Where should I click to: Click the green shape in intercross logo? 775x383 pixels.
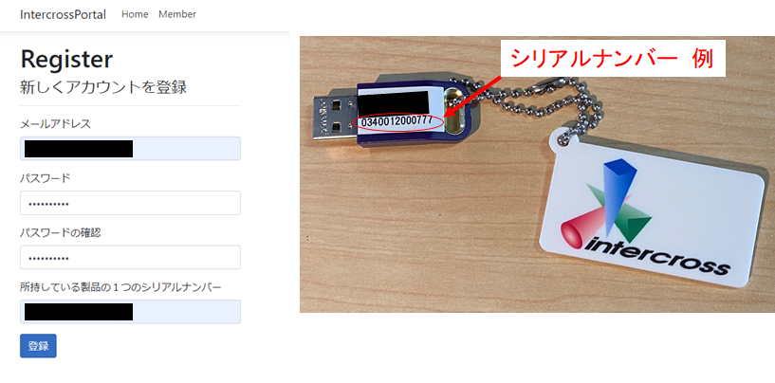coord(624,212)
